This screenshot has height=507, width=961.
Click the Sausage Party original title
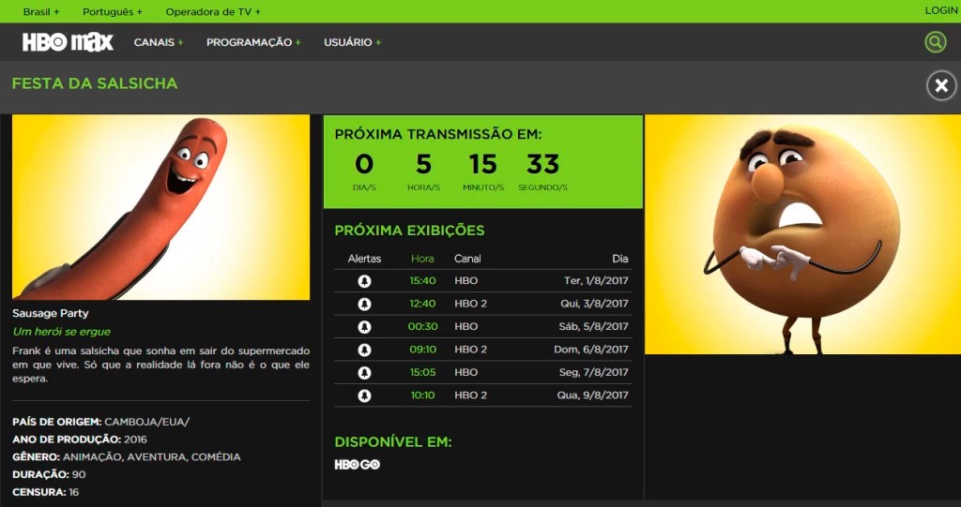tap(51, 314)
